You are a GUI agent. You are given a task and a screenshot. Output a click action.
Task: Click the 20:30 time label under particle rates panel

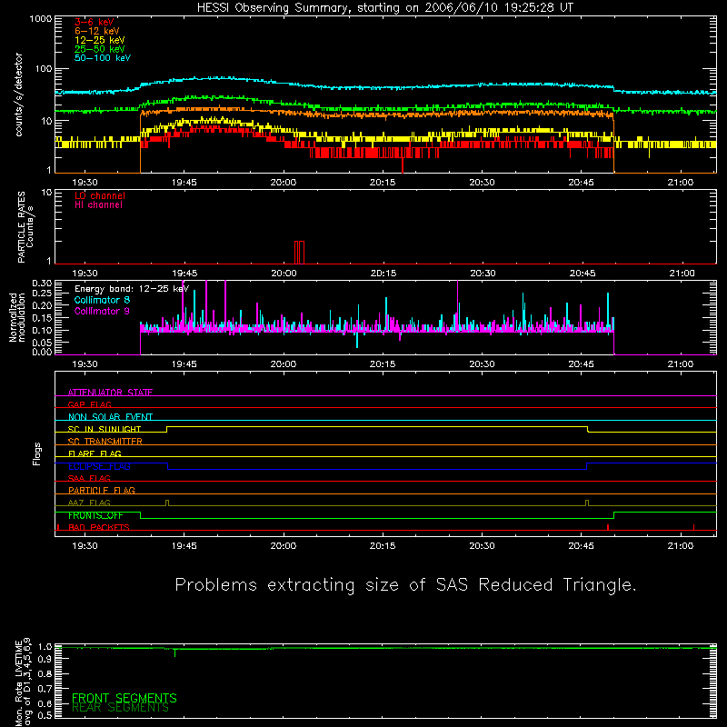pyautogui.click(x=483, y=274)
